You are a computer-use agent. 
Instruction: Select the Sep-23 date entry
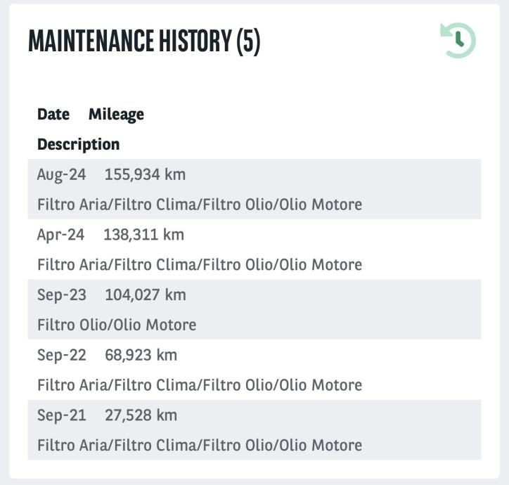pos(62,295)
